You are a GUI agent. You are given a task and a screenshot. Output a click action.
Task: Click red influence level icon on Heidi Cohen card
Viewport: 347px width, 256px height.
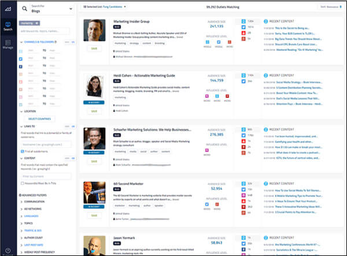pos(227,96)
